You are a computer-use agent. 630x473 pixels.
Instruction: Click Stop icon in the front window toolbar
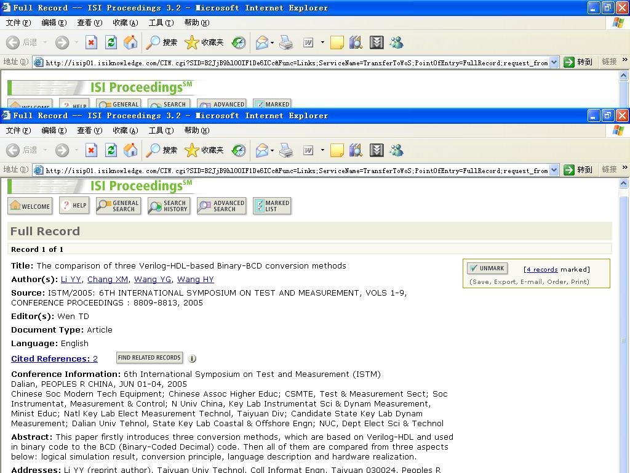point(91,150)
